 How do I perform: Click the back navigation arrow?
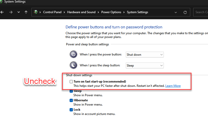[2, 12]
